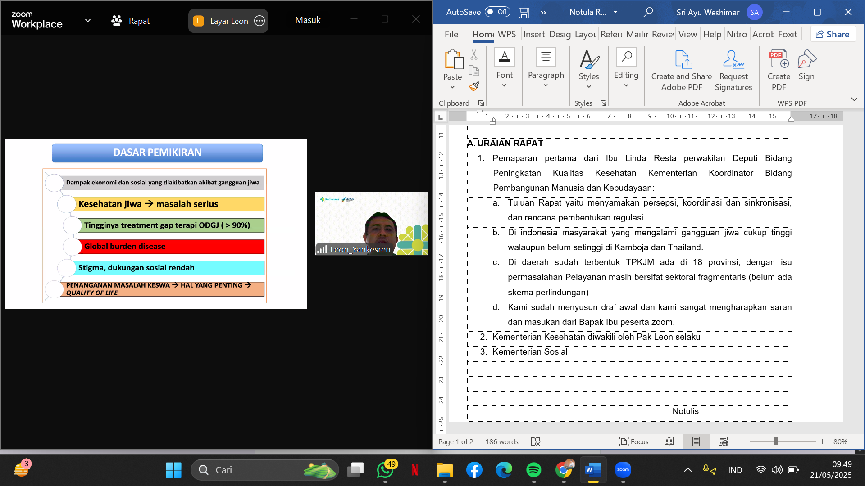Expand the Zoom Workplace dropdown chevron
Screen dimensions: 865x486
(x=88, y=21)
